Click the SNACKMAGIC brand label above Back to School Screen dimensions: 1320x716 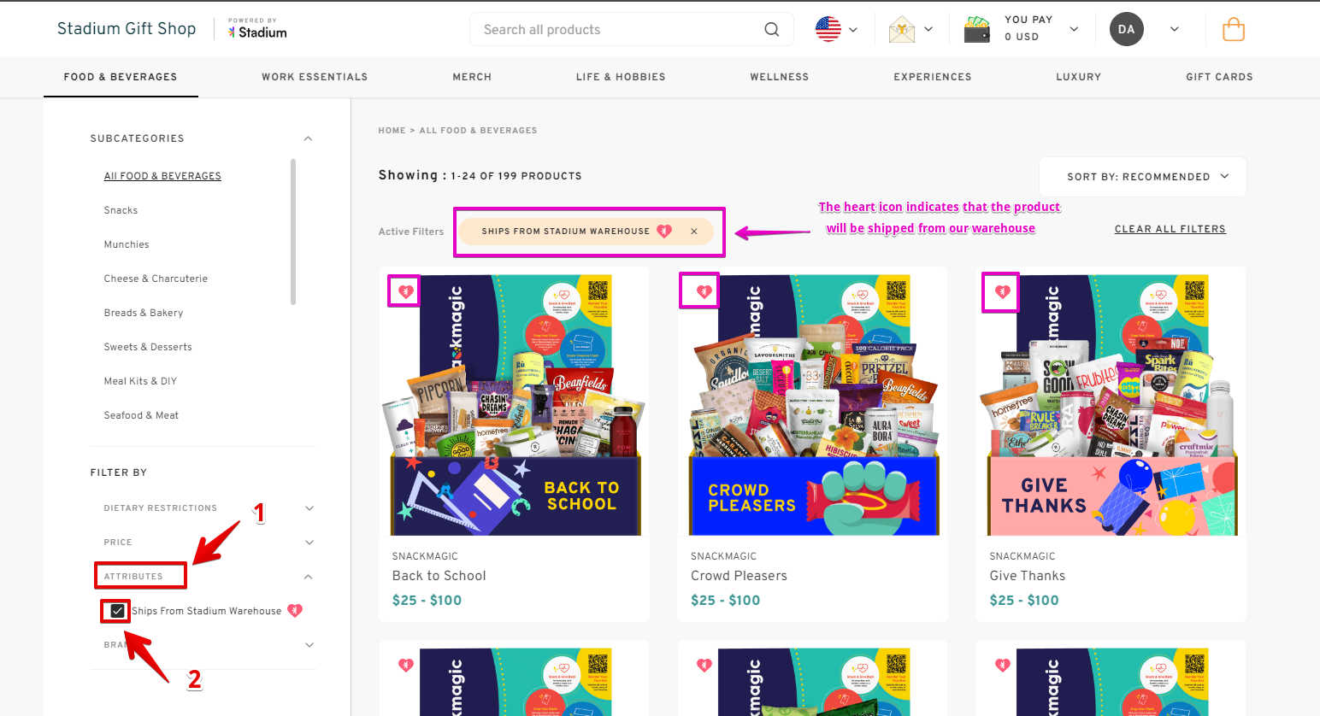(425, 556)
